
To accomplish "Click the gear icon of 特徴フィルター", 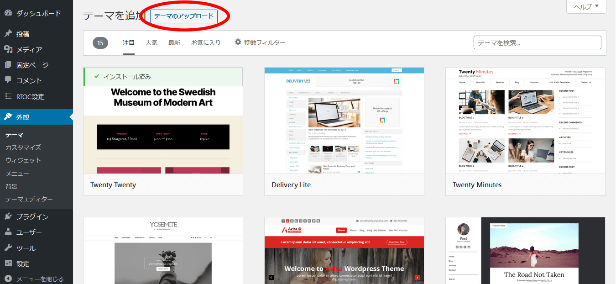I will (x=238, y=42).
